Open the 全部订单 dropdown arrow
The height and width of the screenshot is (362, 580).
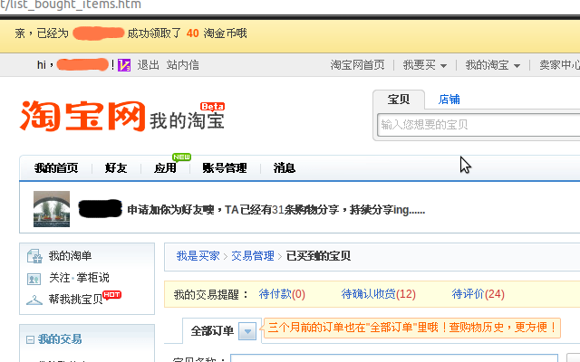[247, 331]
